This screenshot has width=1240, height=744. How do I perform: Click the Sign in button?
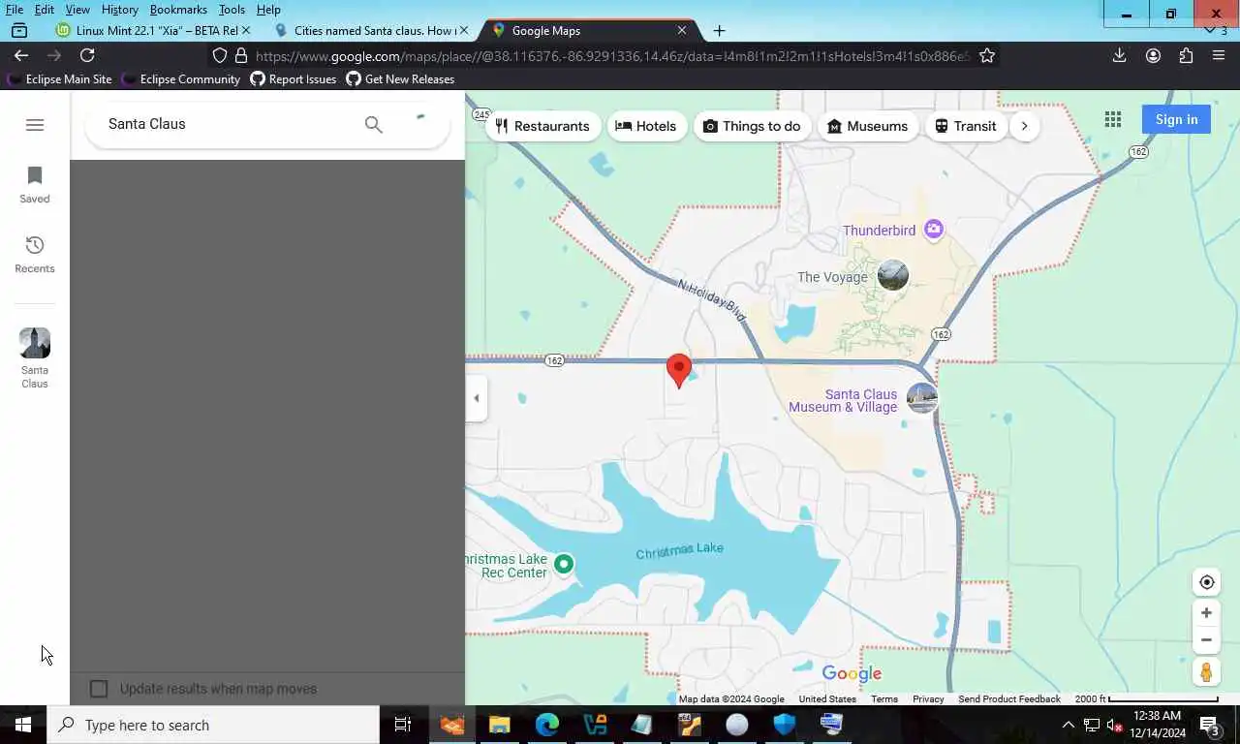tap(1176, 119)
